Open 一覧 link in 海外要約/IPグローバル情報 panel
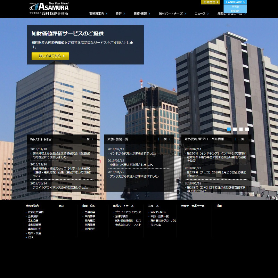The height and width of the screenshot is (278, 278). point(242,139)
